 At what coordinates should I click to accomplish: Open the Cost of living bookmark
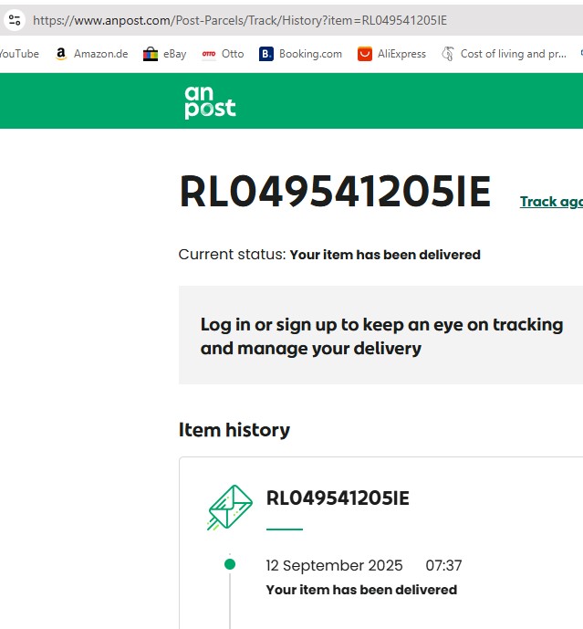503,54
